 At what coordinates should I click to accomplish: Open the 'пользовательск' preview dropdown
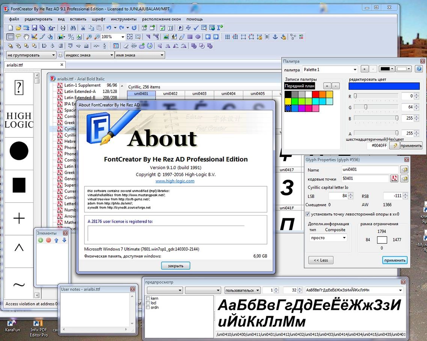[x=242, y=290]
